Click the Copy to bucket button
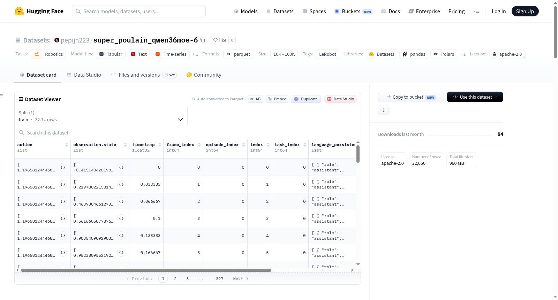The image size is (558, 300). tap(411, 97)
